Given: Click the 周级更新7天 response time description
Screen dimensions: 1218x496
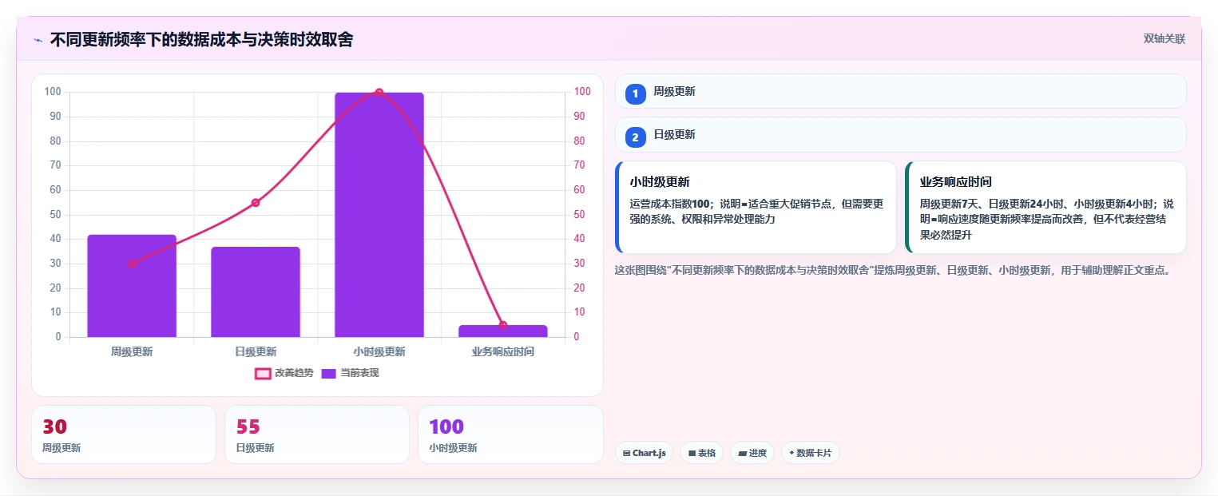Looking at the screenshot, I should 1047,219.
